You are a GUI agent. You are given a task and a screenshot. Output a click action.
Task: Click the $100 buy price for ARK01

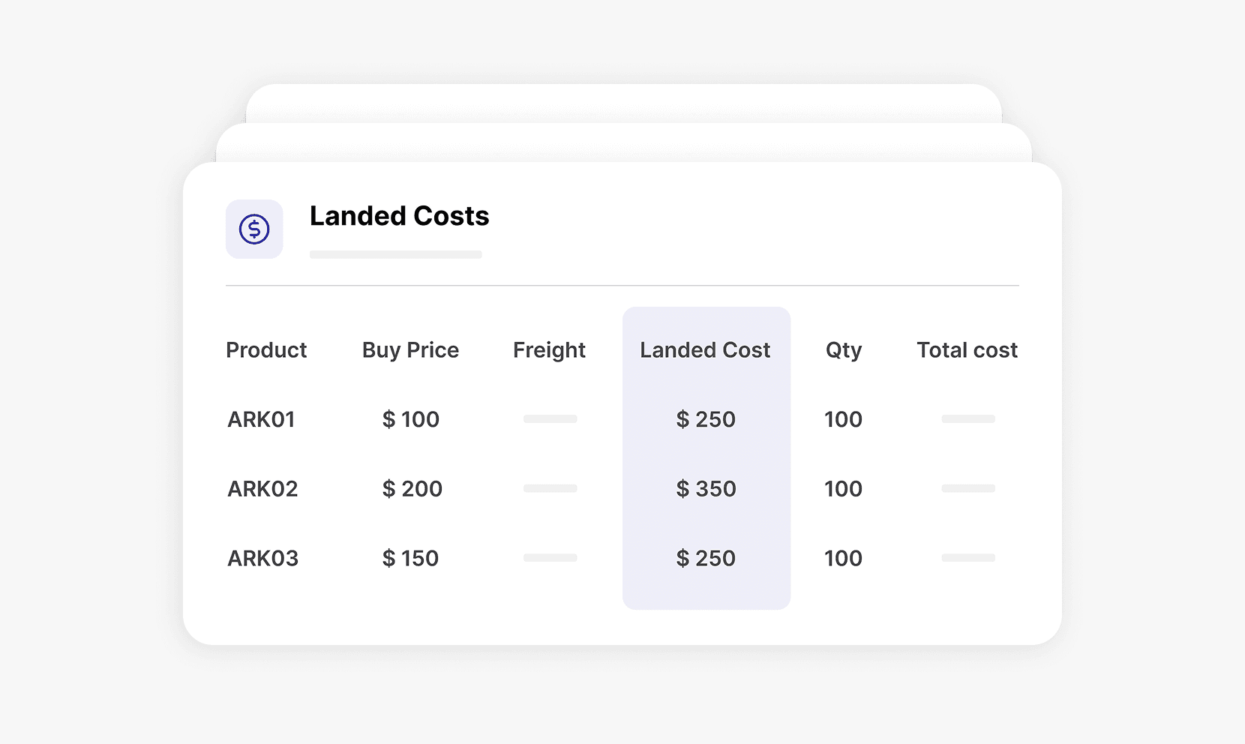[x=410, y=419]
